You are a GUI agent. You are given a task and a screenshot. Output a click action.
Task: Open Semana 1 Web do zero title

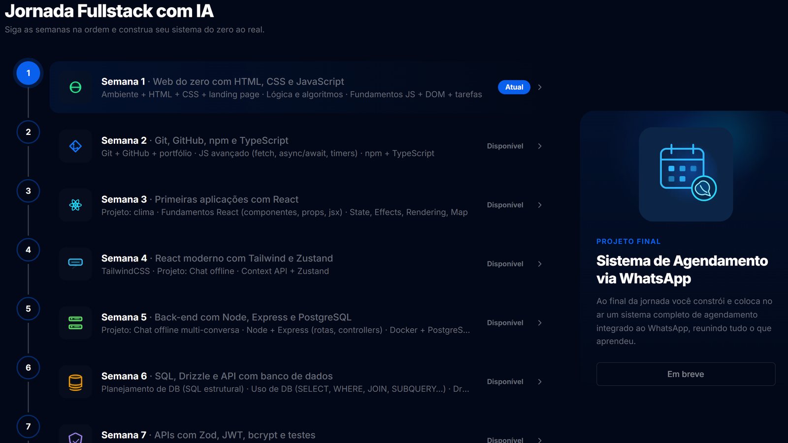[x=223, y=82]
